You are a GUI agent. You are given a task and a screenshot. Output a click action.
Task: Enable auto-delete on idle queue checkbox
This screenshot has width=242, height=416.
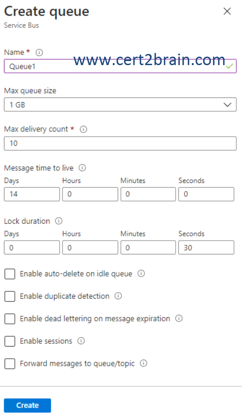pyautogui.click(x=10, y=274)
